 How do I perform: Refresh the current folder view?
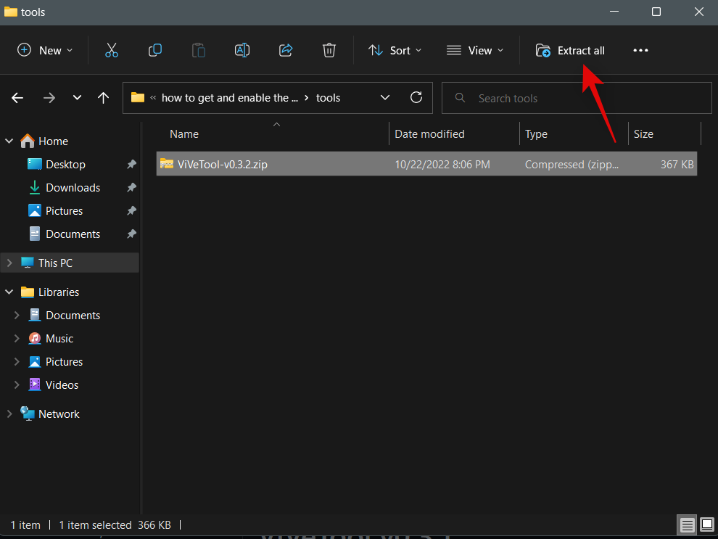416,98
